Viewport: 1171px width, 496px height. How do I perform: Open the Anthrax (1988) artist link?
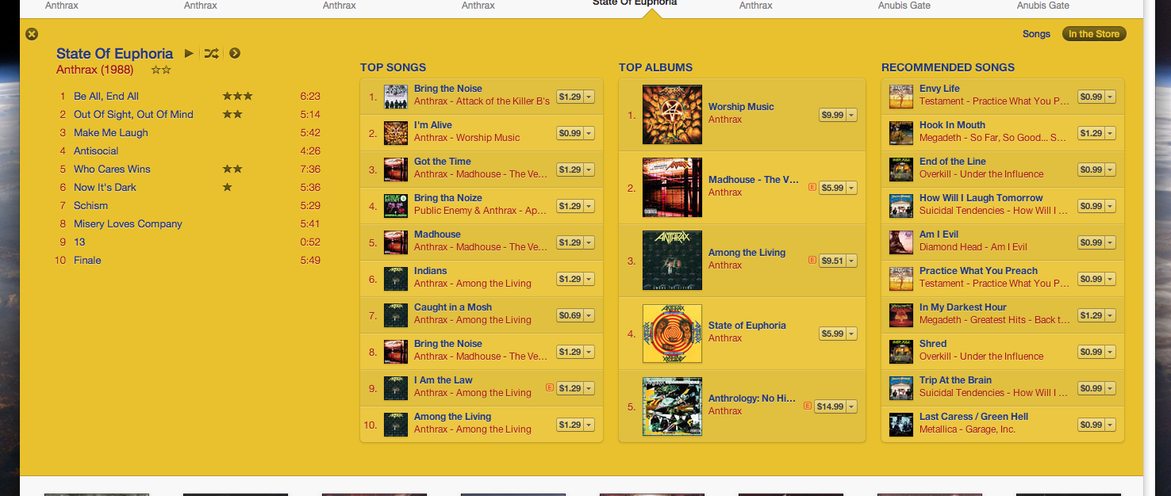94,70
